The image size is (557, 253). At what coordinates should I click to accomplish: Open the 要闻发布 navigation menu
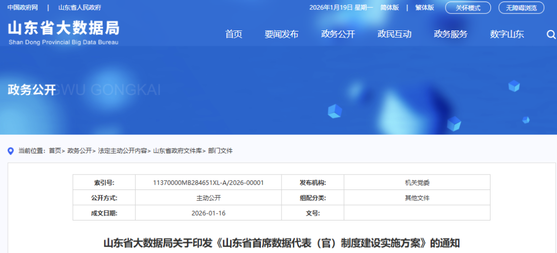point(282,35)
